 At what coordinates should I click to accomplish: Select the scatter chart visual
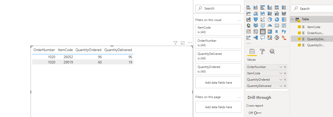[263, 19]
